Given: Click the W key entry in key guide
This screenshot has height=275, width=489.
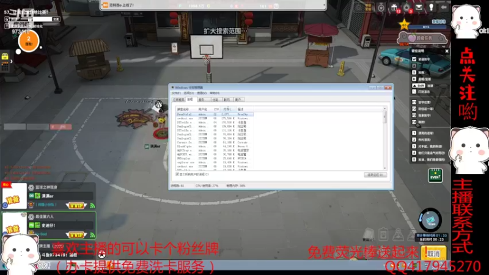Looking at the screenshot, I should coord(421,59).
